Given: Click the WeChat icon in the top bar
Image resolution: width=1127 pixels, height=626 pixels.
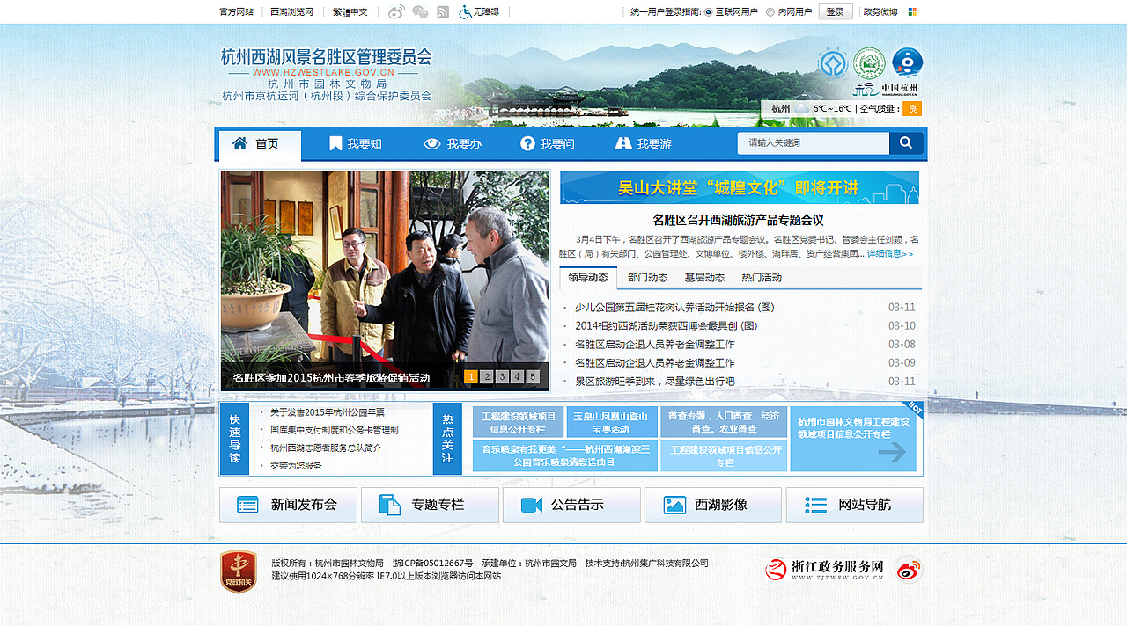Looking at the screenshot, I should [x=420, y=11].
